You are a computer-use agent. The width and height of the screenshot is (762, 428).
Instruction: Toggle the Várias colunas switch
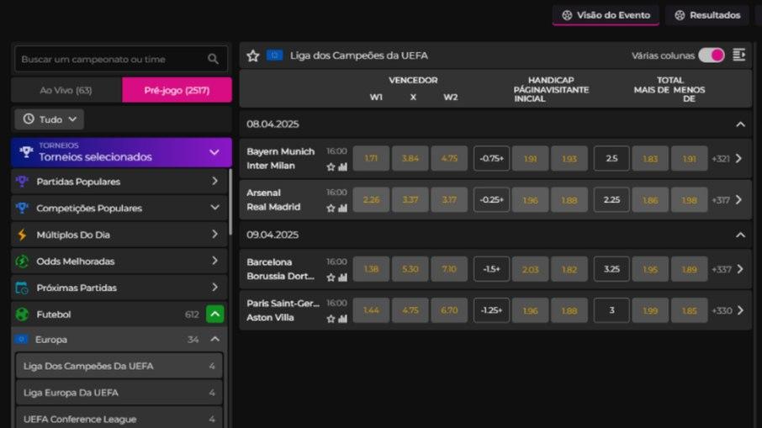(712, 55)
